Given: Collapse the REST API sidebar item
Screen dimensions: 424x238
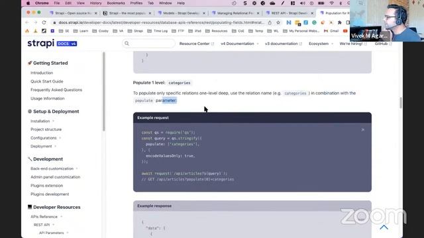Looking at the screenshot, I should tap(44, 225).
